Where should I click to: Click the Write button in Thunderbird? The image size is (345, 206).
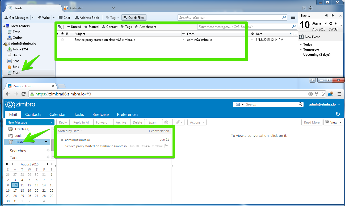click(x=44, y=18)
